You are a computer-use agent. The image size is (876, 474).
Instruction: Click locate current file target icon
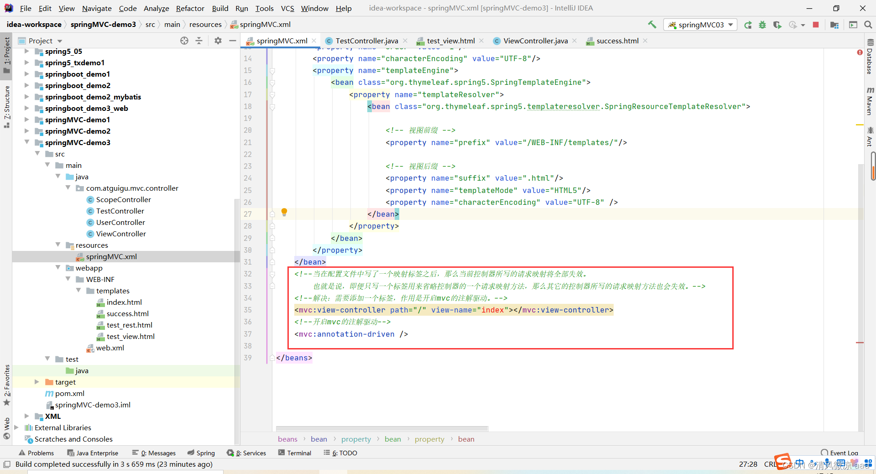(x=184, y=41)
